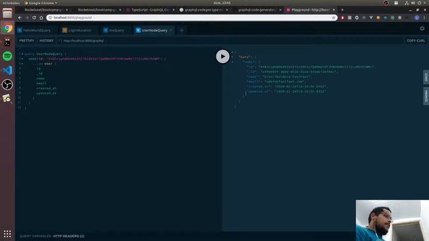Click the COPY CURL button
Viewport: 429px width, 241px height.
[x=416, y=41]
